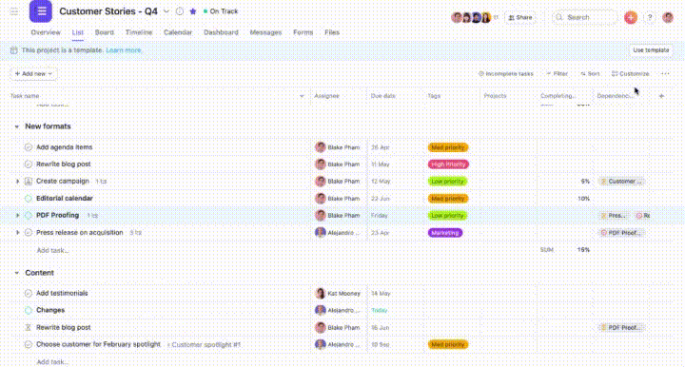Screen dimensions: 685x367
Task: Click the Today due date on Changes
Action: (380, 310)
